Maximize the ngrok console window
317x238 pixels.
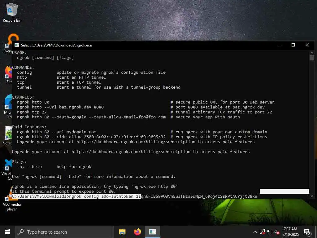293,45
